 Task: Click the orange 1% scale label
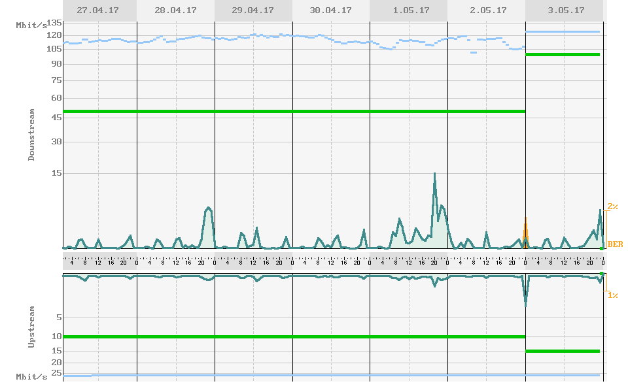(612, 295)
